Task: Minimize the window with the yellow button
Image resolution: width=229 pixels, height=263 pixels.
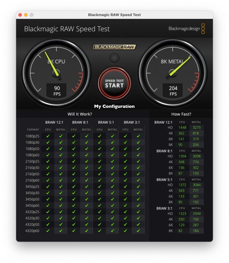Action: click(x=26, y=15)
